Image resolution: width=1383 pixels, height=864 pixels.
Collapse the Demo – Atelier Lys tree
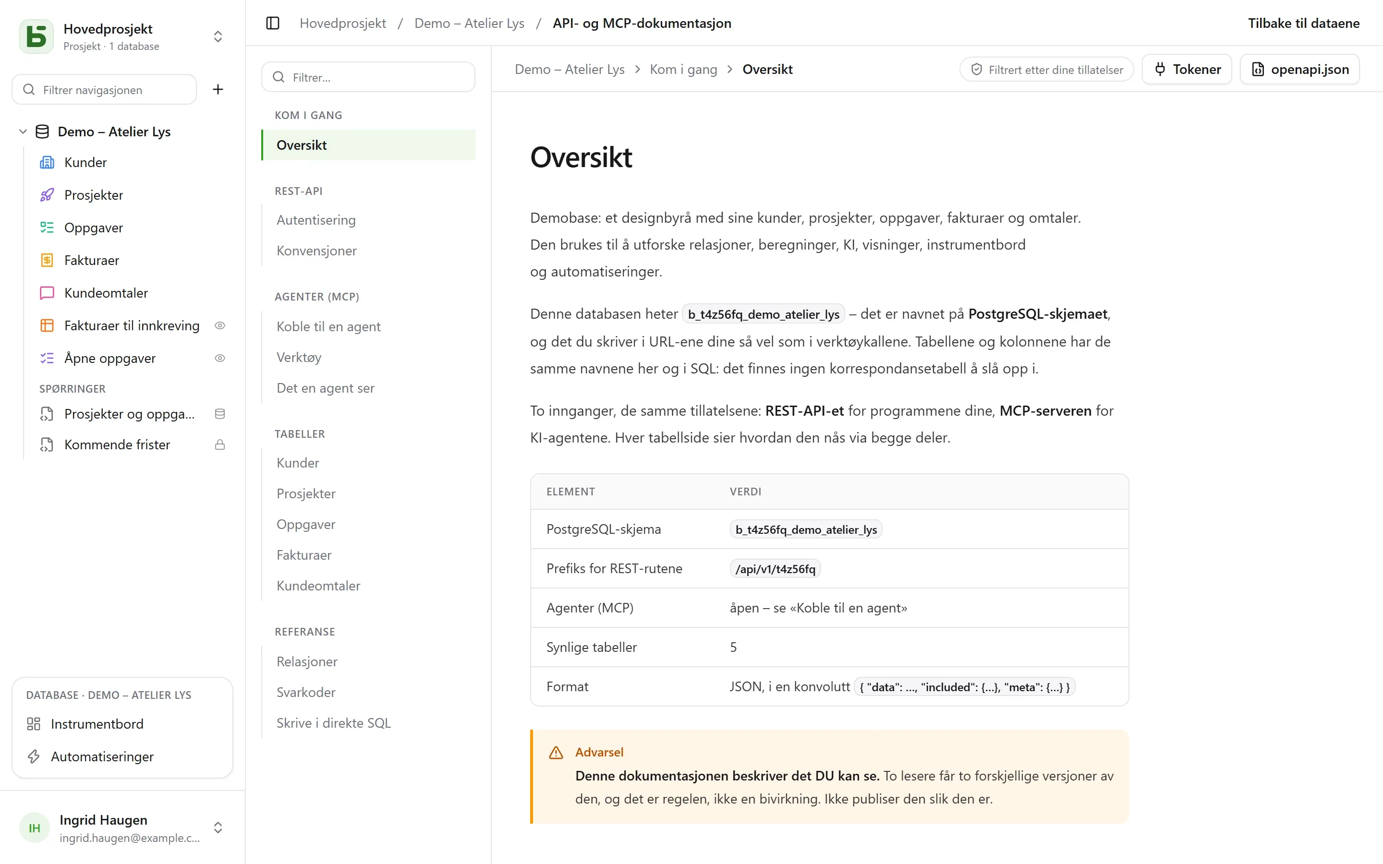tap(23, 132)
